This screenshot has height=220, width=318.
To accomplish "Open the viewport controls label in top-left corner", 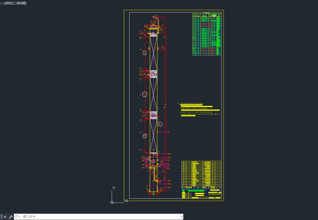I will [13, 3].
